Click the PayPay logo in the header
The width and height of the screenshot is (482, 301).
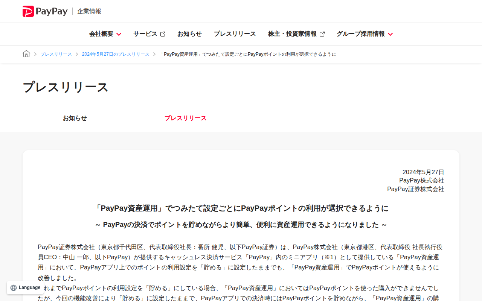[45, 11]
